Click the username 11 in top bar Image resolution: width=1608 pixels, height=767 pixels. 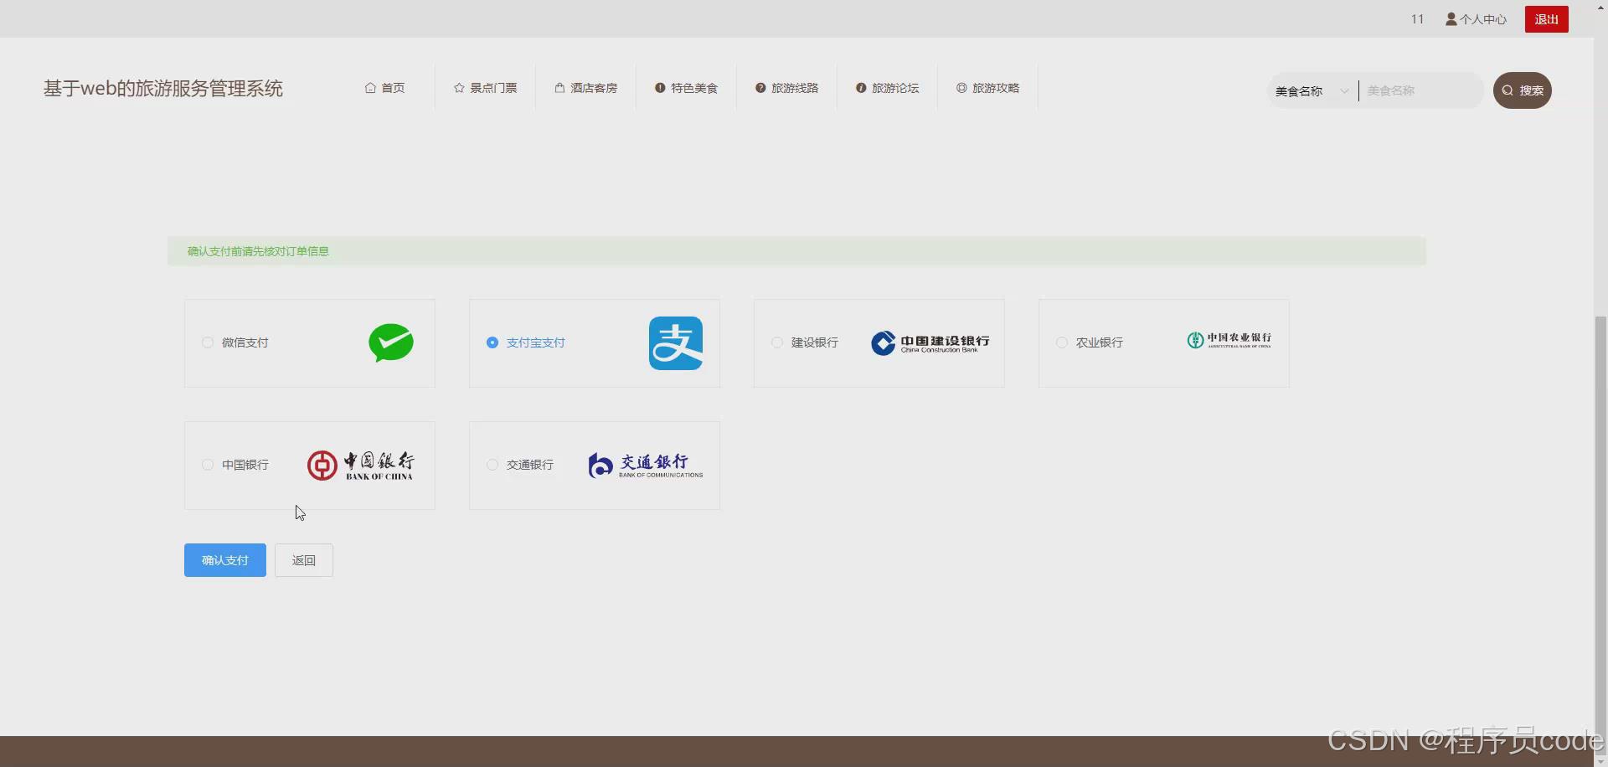(1417, 19)
